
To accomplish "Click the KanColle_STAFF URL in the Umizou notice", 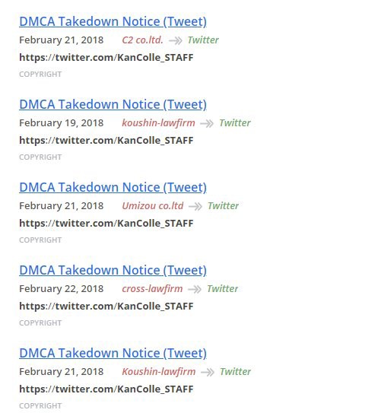I will pyautogui.click(x=106, y=224).
